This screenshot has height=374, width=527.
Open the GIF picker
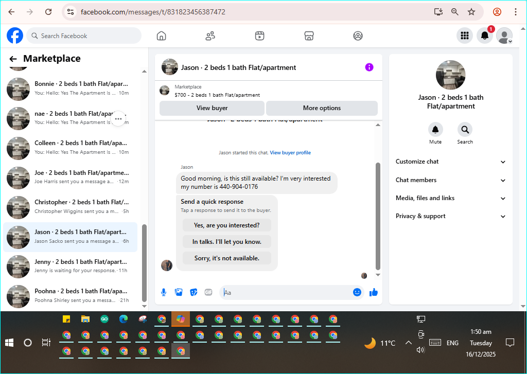pos(208,292)
